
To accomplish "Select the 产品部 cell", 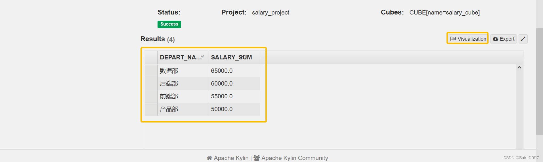I will (x=183, y=109).
